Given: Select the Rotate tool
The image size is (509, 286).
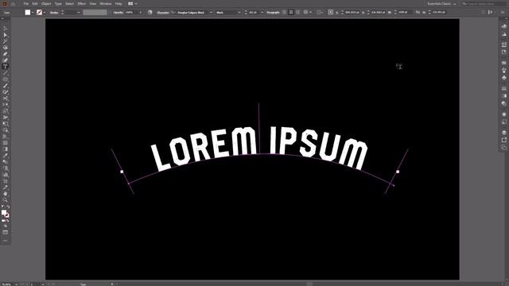Looking at the screenshot, I should pos(6,104).
